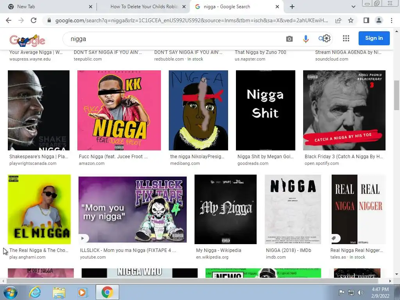Sign in to Google account

[374, 38]
